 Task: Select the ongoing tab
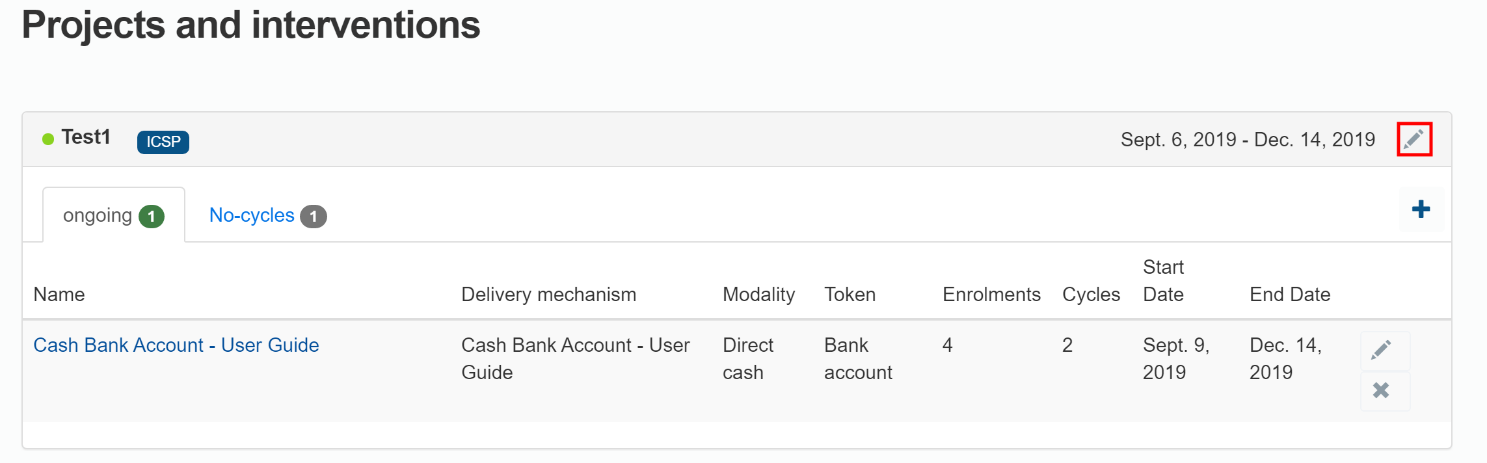point(98,215)
